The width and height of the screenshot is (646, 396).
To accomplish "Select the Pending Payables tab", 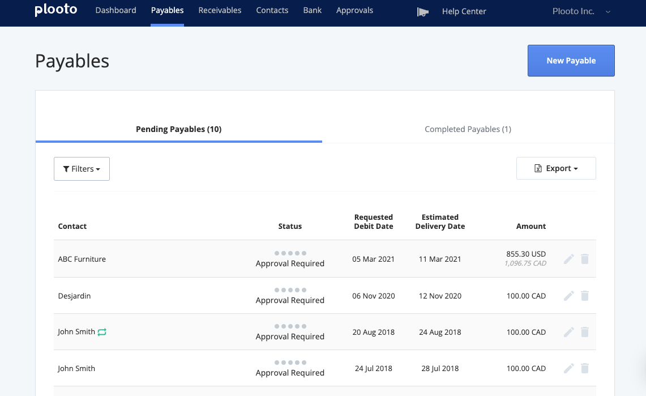I will tap(178, 129).
